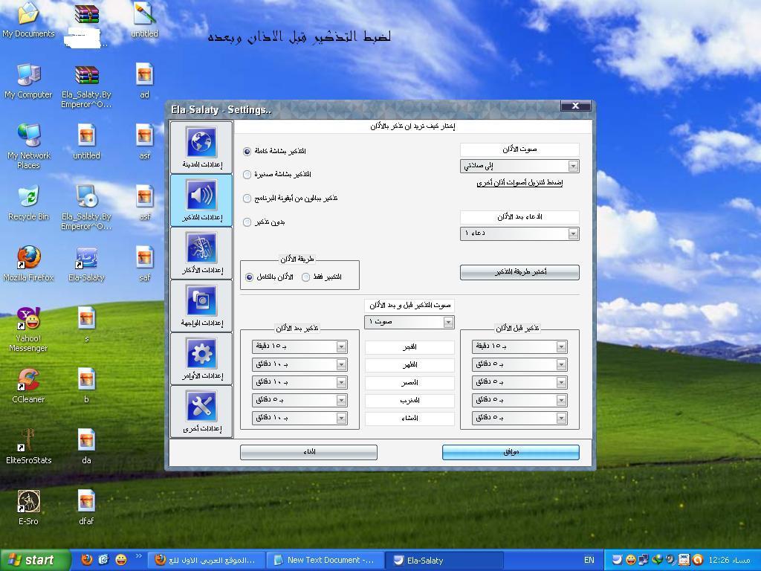Viewport: 761px width, 571px height.
Task: Click the test reminder method button
Action: [519, 272]
